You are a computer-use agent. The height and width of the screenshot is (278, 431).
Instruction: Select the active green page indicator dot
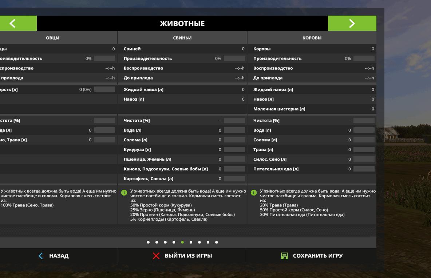coord(182,242)
